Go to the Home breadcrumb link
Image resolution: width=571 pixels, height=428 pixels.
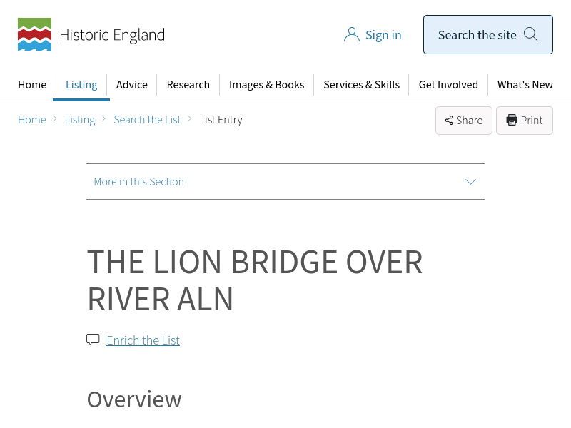pos(32,120)
